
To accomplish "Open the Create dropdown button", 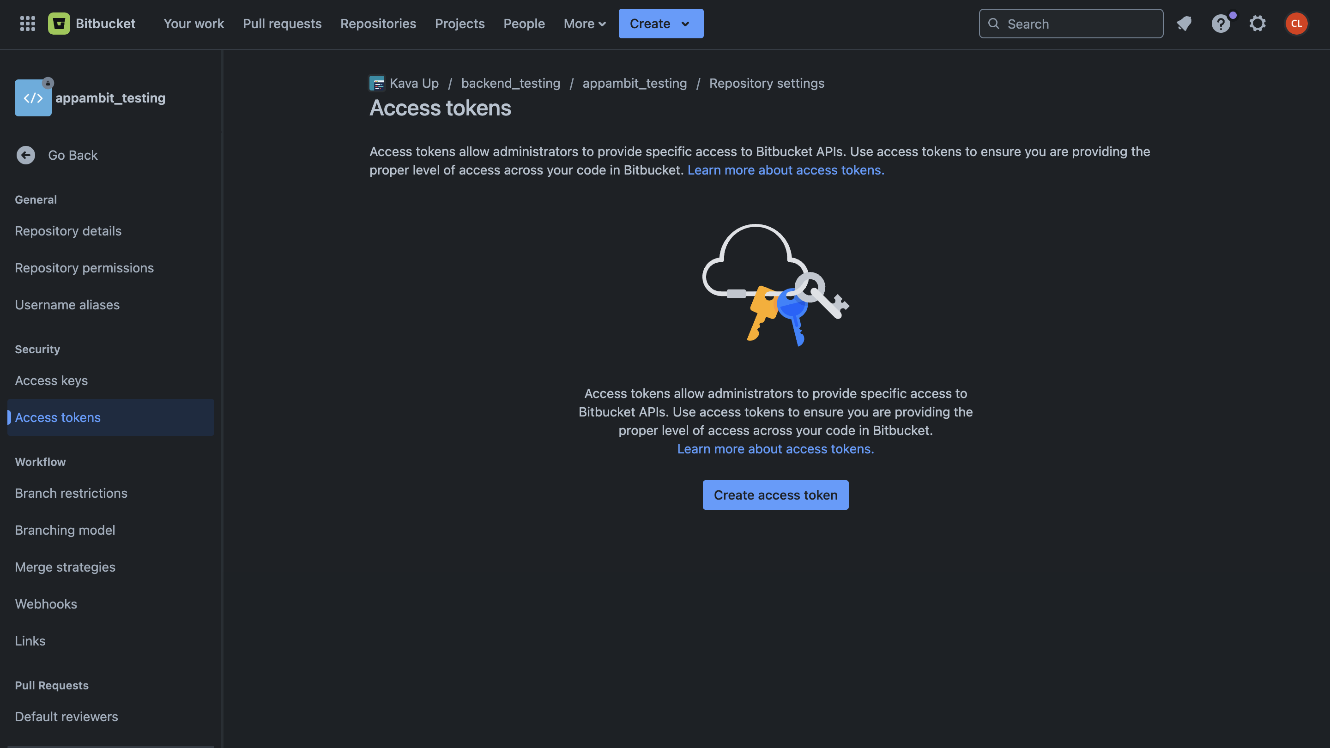I will tap(660, 23).
